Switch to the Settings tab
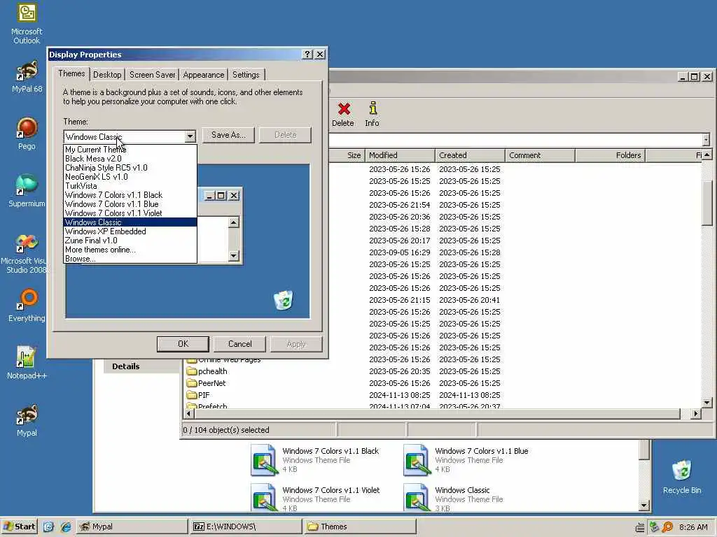 tap(246, 74)
